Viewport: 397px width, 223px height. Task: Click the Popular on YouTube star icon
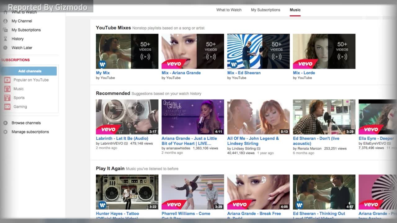coord(7,80)
